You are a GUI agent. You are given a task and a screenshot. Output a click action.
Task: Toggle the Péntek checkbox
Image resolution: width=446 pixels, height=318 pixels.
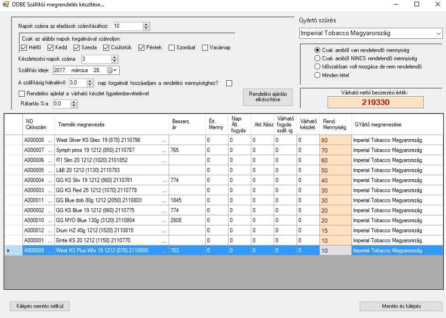(x=141, y=47)
